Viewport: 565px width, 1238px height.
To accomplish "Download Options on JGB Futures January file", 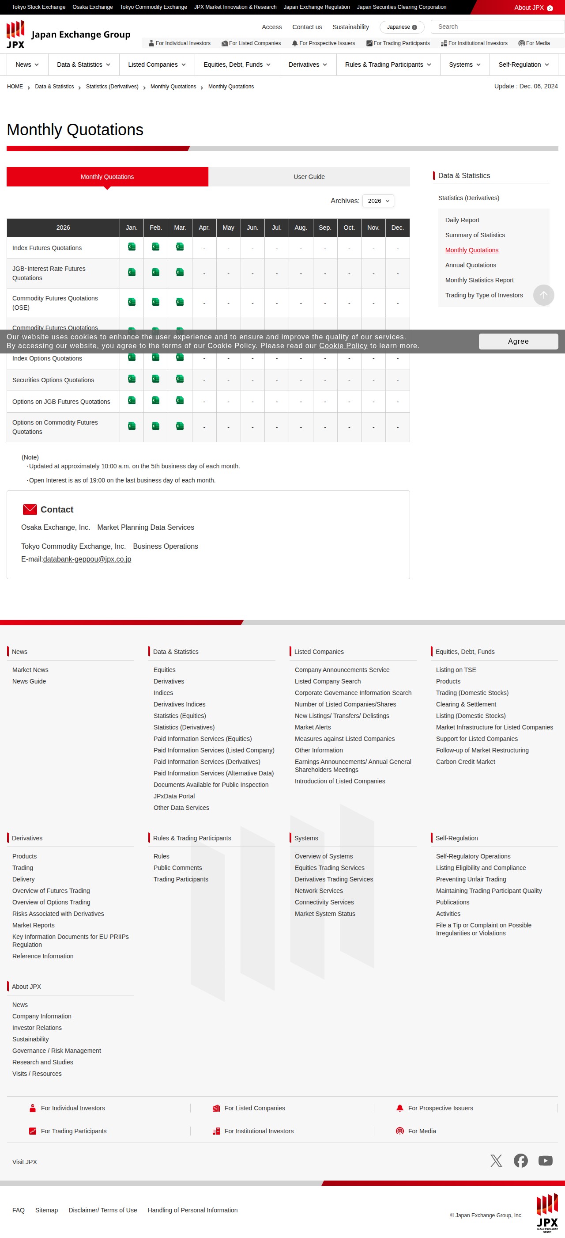I will (x=132, y=400).
